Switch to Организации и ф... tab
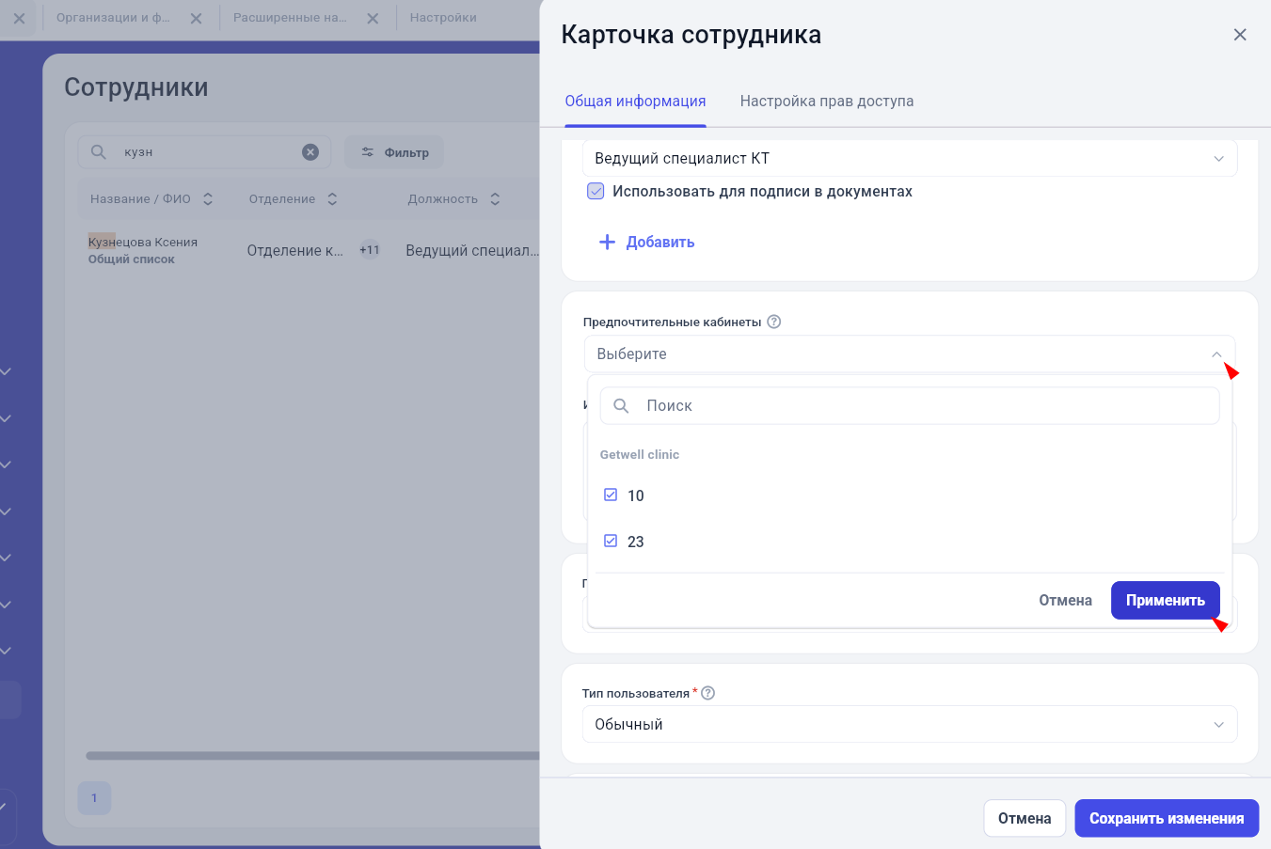This screenshot has width=1271, height=849. [113, 18]
